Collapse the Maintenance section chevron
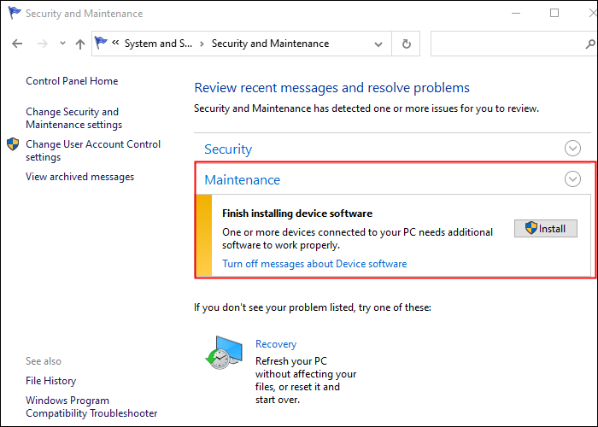598x427 pixels. 572,178
